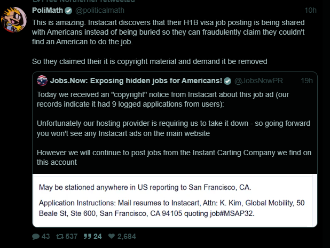Like the tweet with the heart icon
The height and width of the screenshot is (248, 330).
(111, 236)
